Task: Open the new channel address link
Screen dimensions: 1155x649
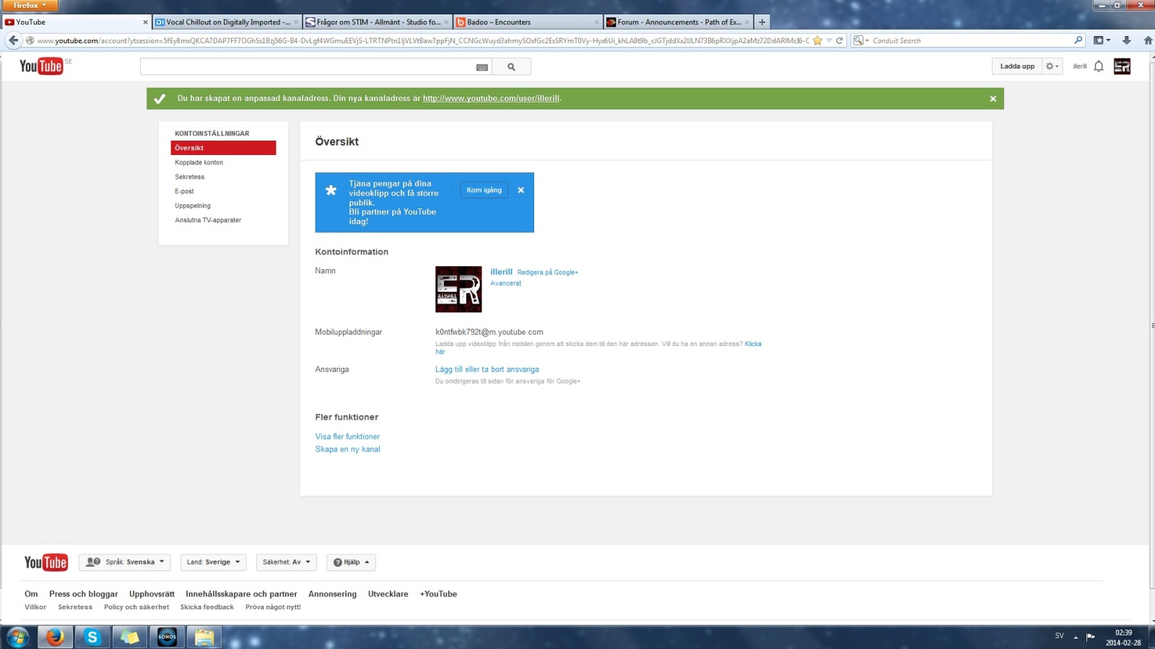Action: 491,98
